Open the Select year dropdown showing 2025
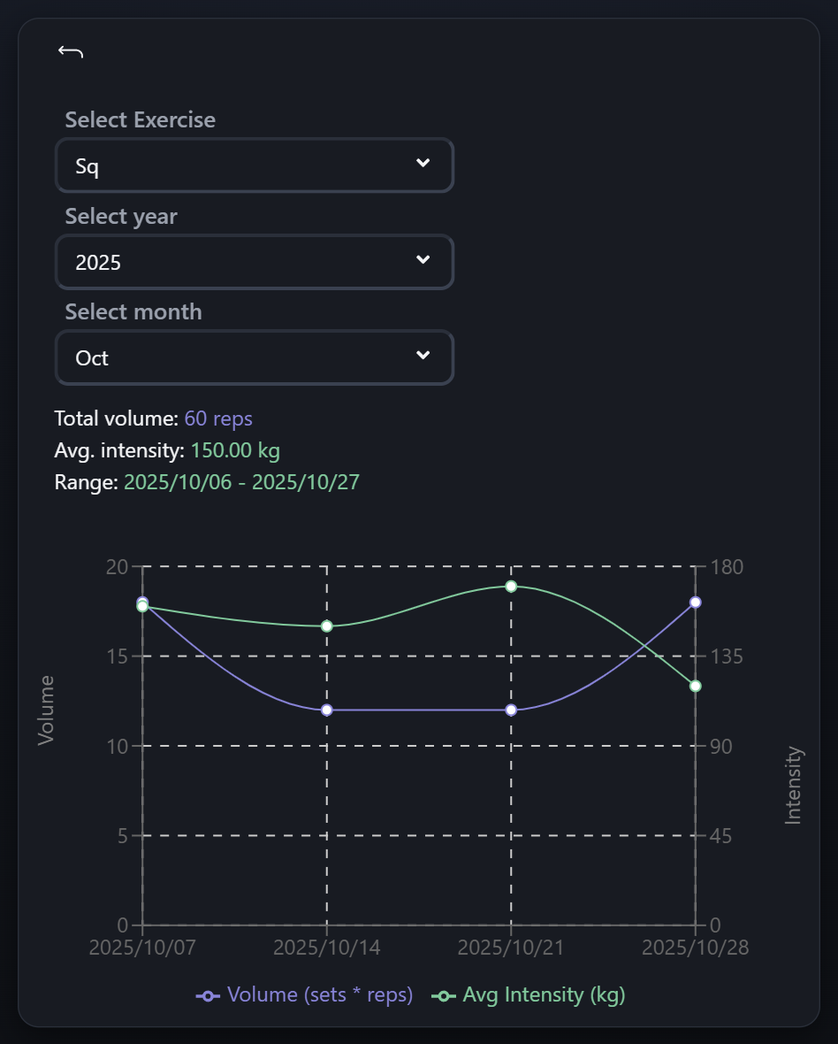The height and width of the screenshot is (1044, 838). tap(254, 262)
